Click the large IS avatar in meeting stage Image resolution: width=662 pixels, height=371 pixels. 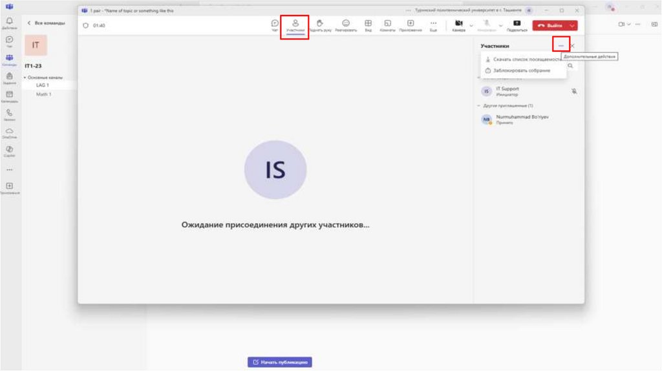click(275, 170)
